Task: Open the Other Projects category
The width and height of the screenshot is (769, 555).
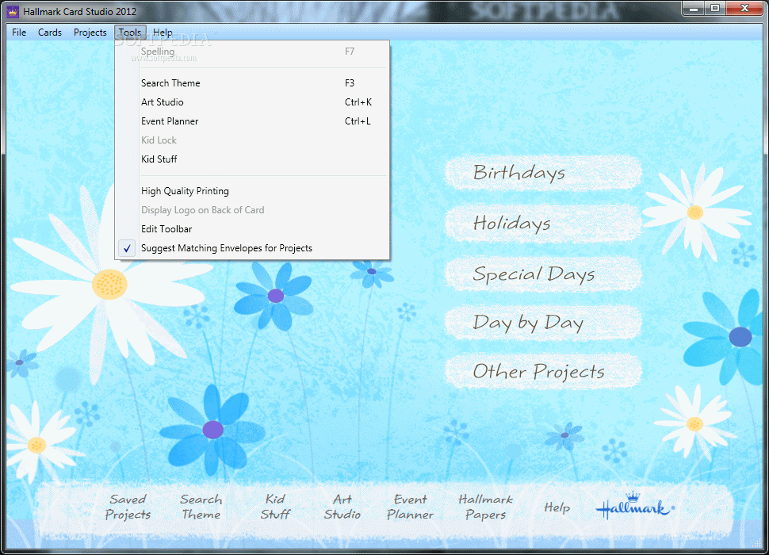Action: coord(543,371)
